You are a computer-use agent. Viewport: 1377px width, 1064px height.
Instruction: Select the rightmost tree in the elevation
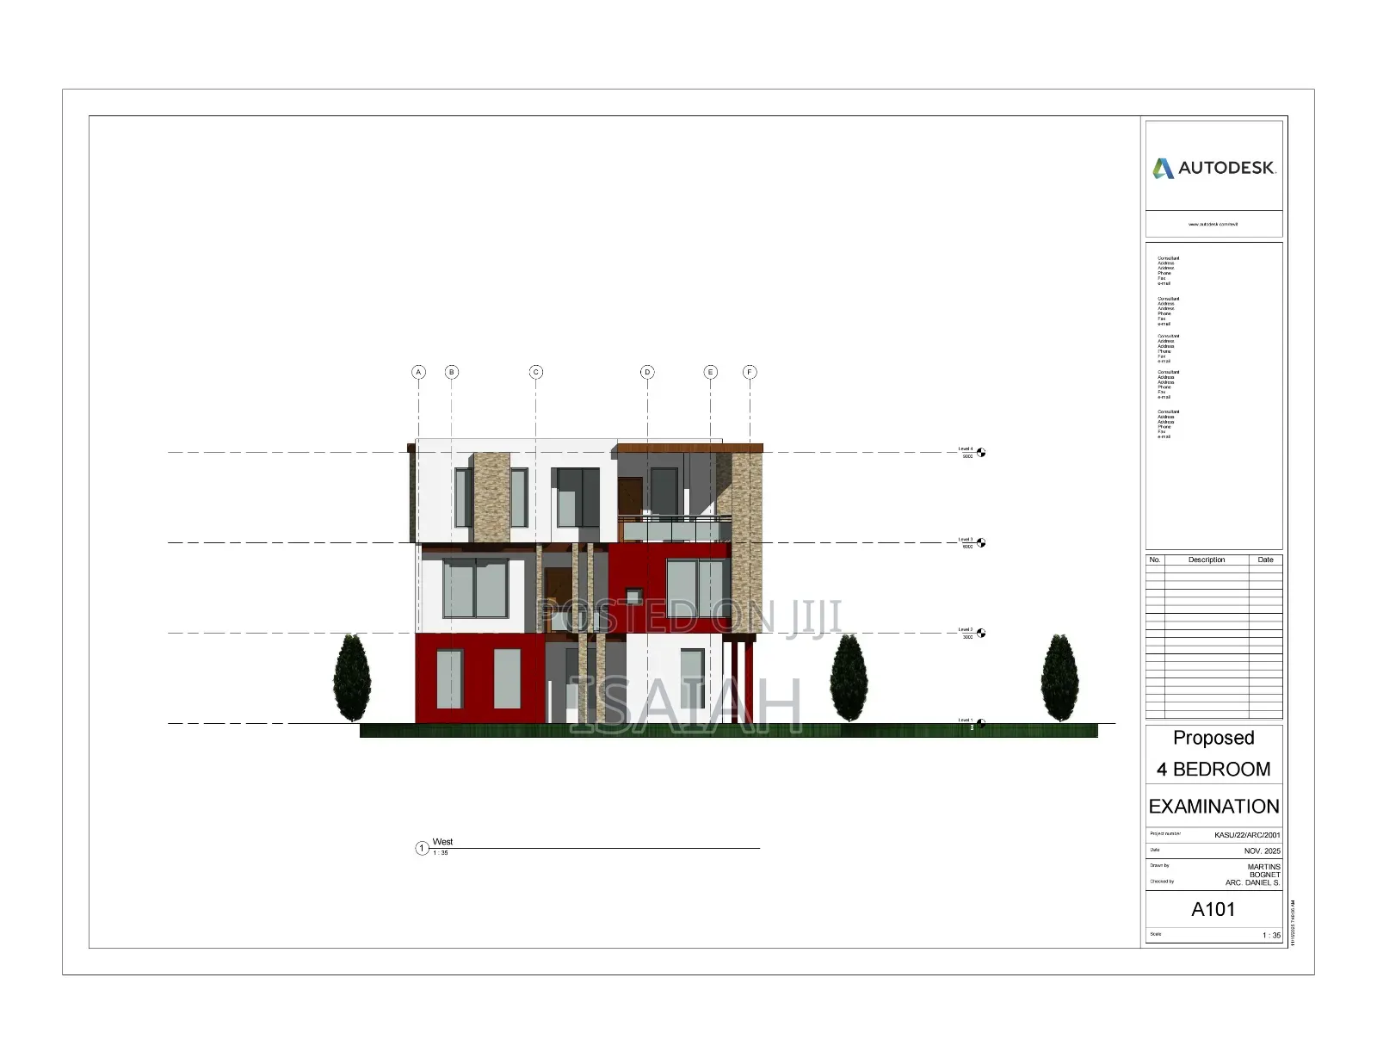[1060, 678]
